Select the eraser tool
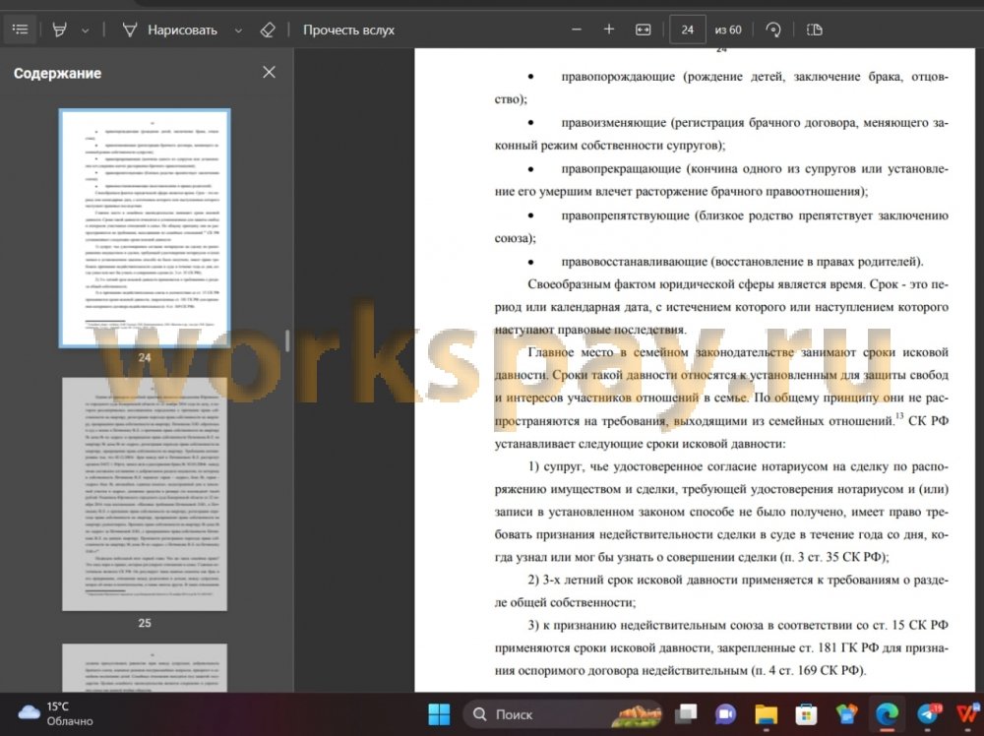The width and height of the screenshot is (984, 736). (268, 30)
